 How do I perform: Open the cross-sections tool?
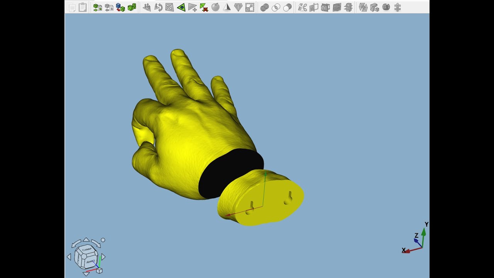point(348,7)
